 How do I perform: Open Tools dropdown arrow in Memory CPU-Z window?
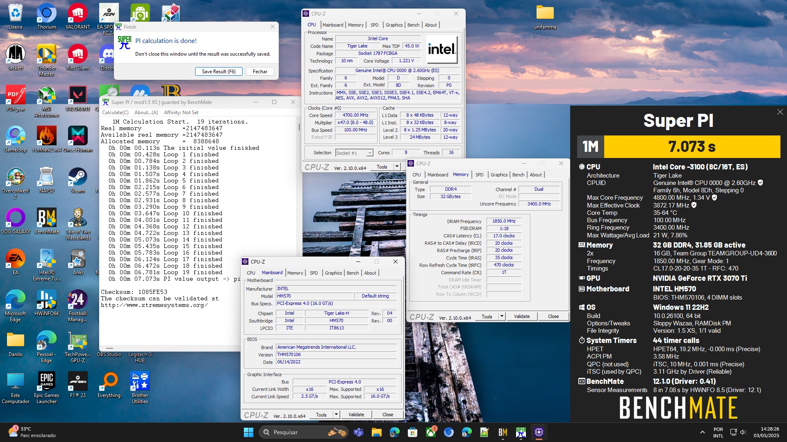(x=501, y=316)
